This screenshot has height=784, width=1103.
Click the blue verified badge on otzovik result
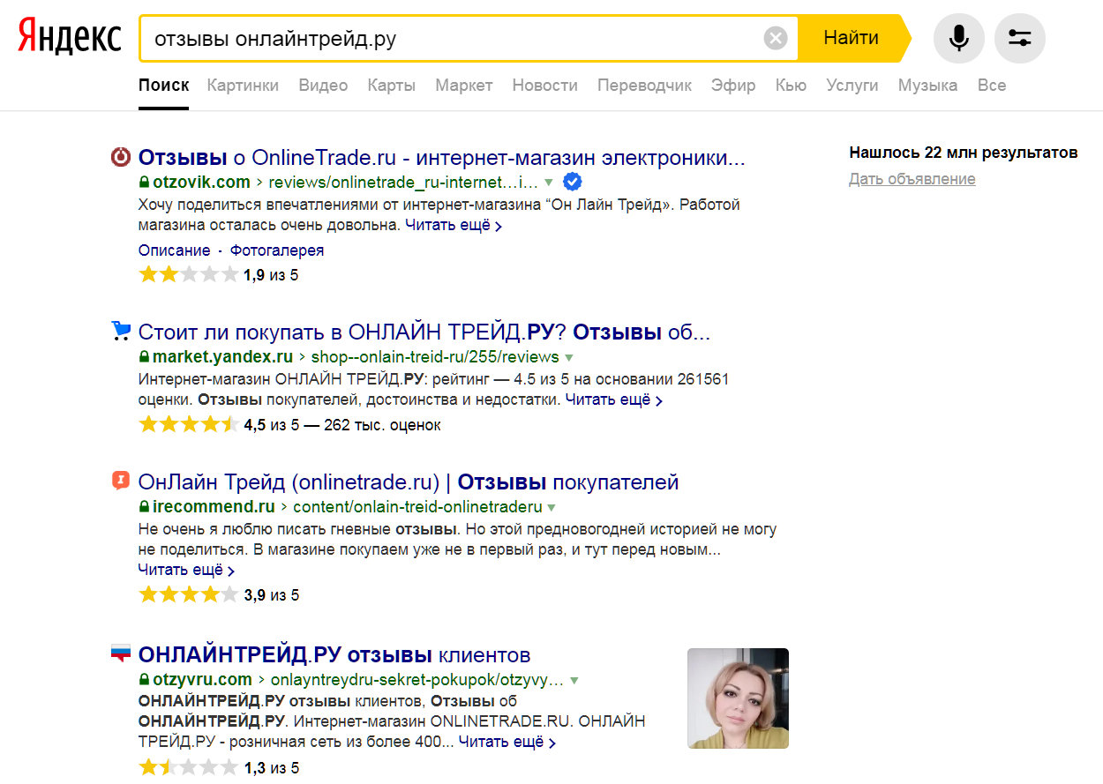[572, 182]
